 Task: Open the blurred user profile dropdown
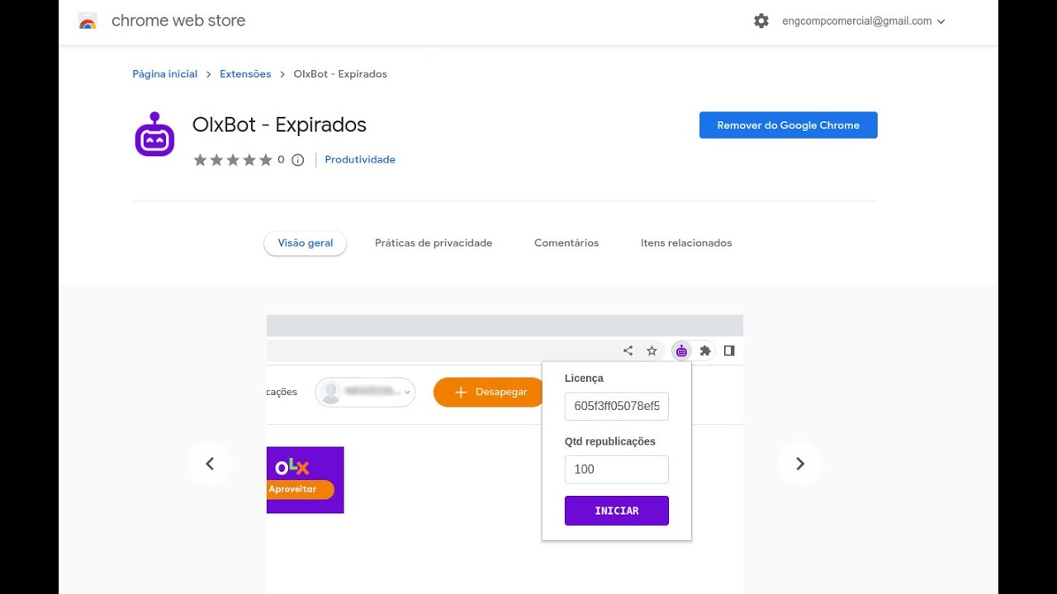pyautogui.click(x=365, y=392)
